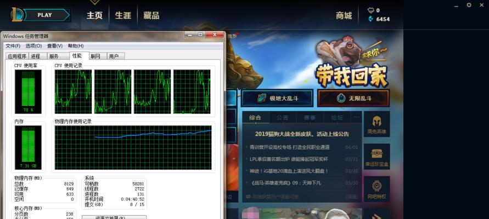Click the RP currency icon showing 0

370,10
